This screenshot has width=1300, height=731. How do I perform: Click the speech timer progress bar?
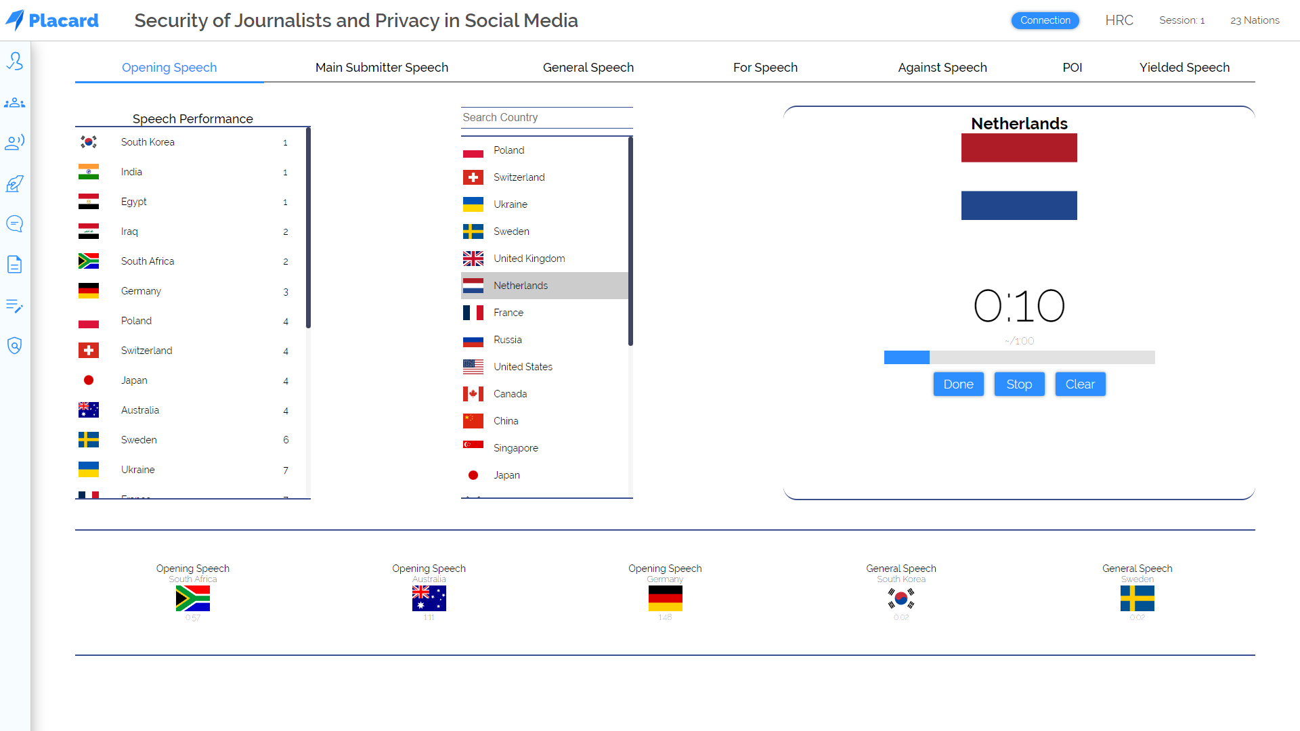(x=1019, y=357)
